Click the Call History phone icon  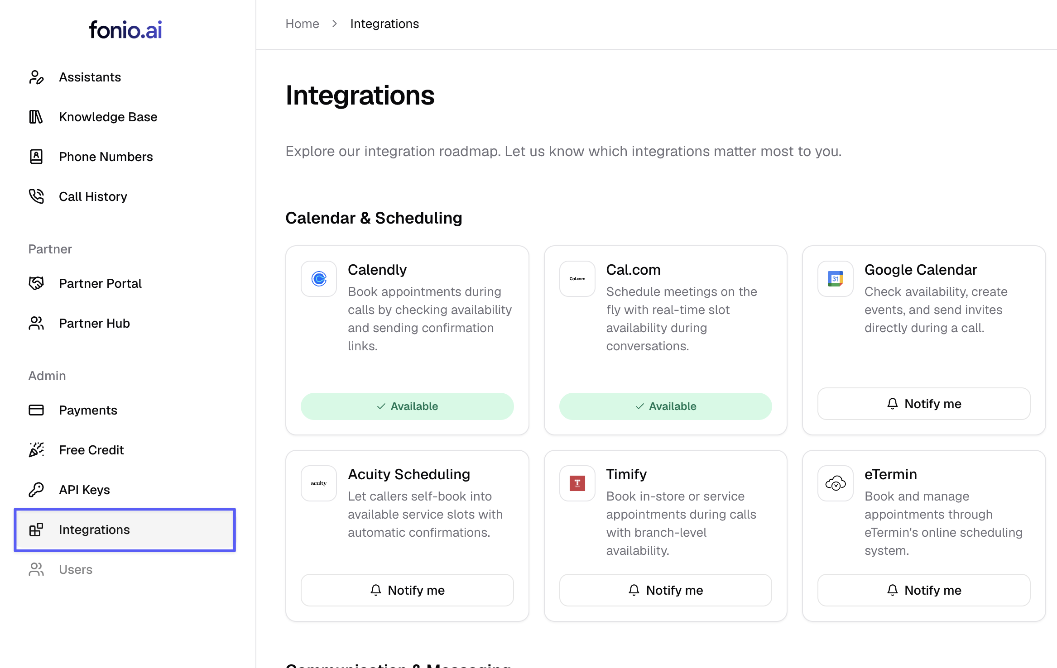36,196
